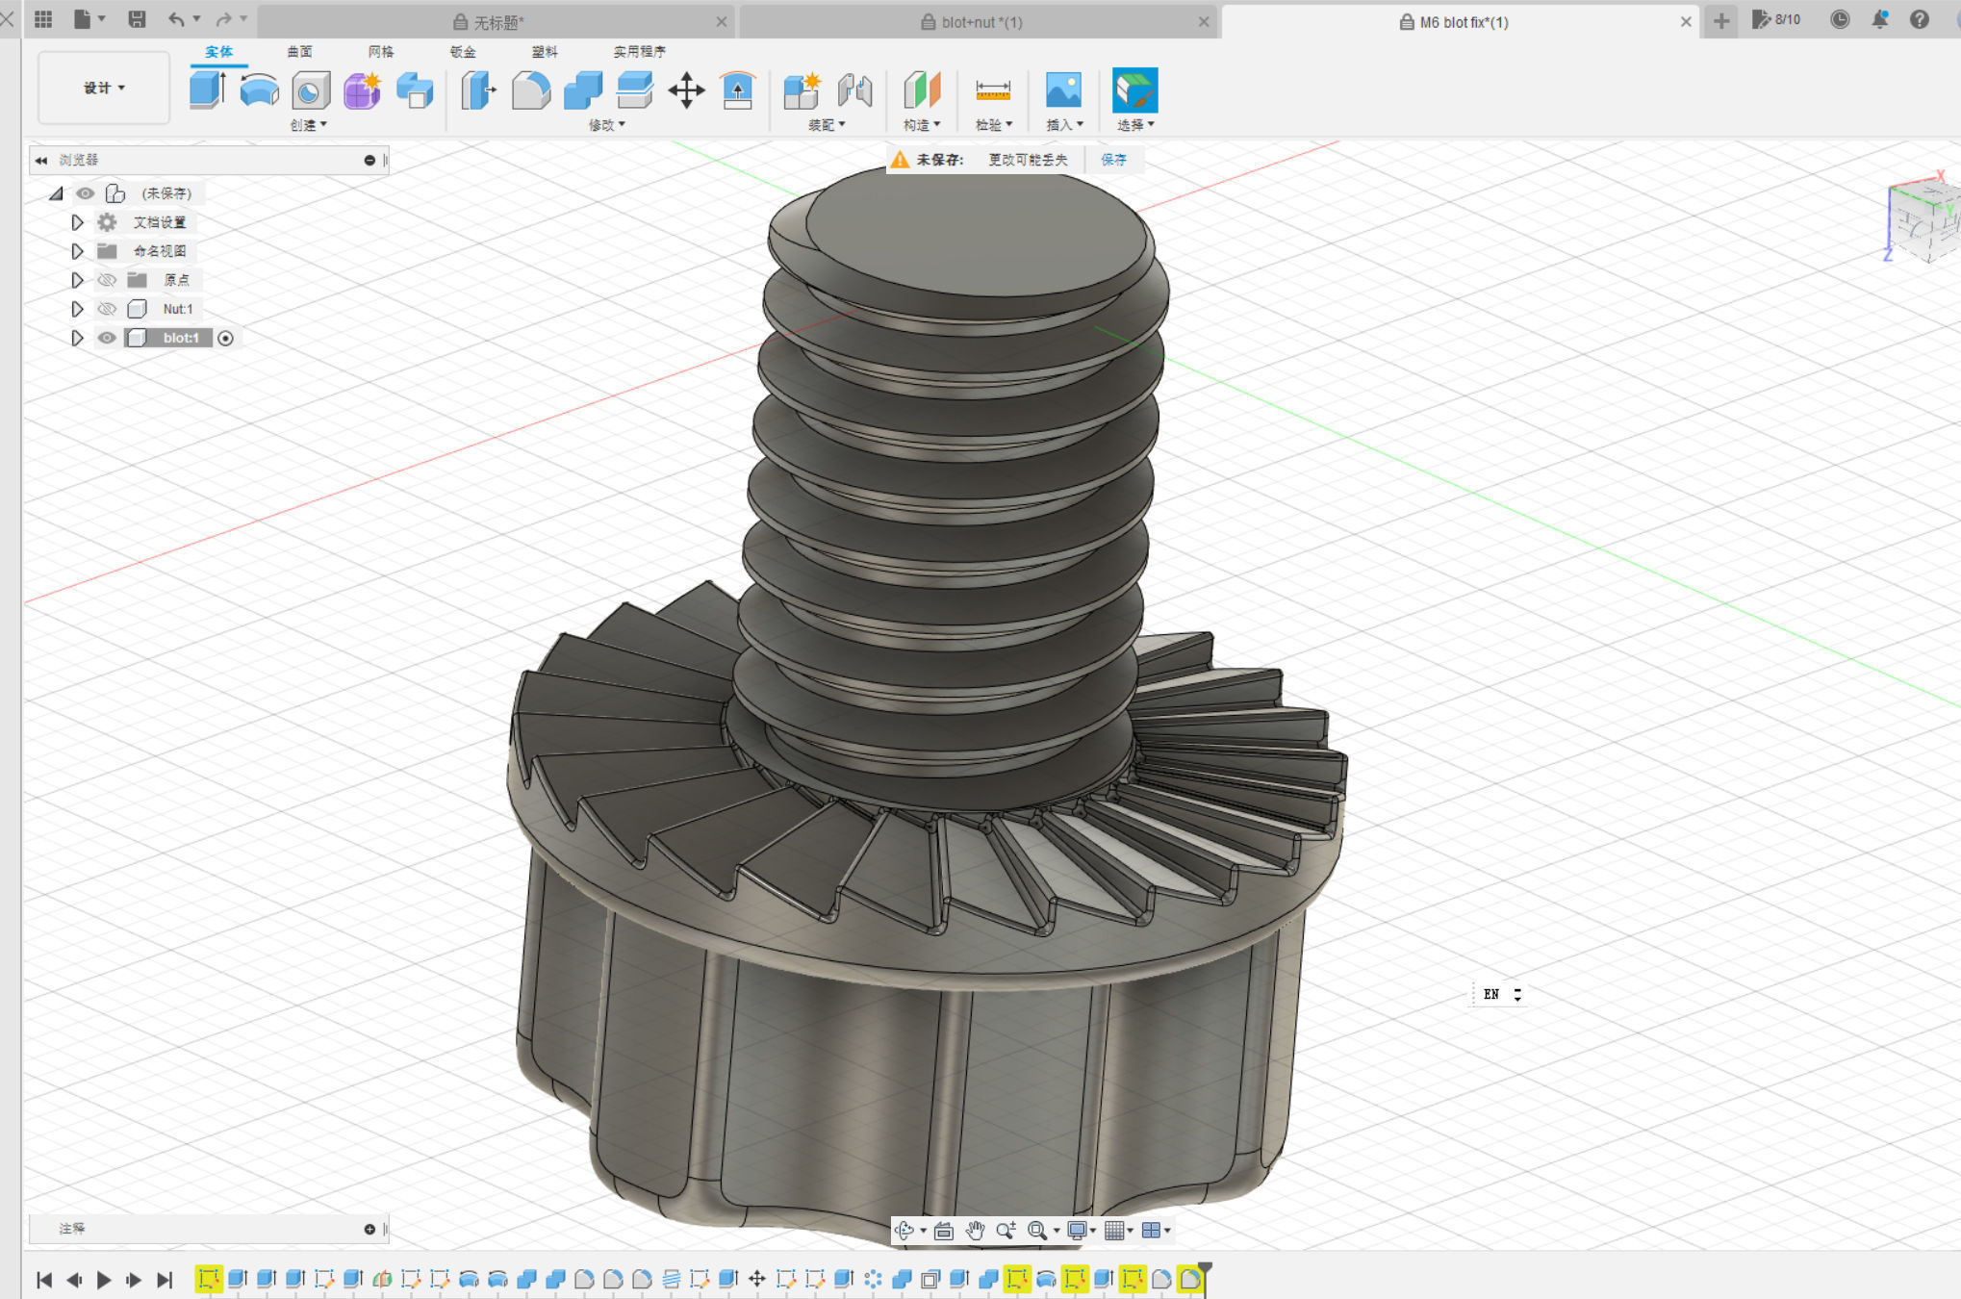Show the hidden Nut:1 component
The height and width of the screenshot is (1299, 1961).
tap(107, 309)
